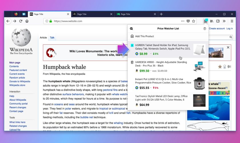
Task: Expand the toolbar overflow chevron
Action: 224,21
